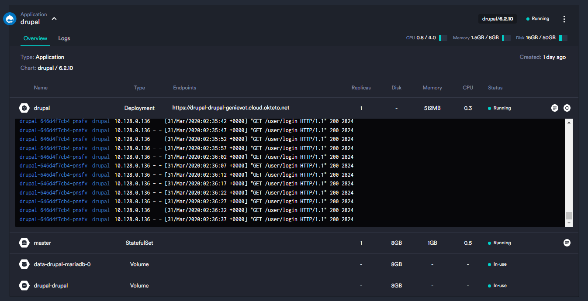Click the 1GB memory value of master
This screenshot has height=301, width=588.
click(432, 243)
